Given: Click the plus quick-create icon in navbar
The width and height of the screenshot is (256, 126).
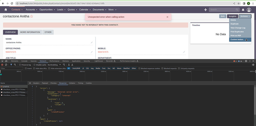Looking at the screenshot, I should 205,10.
